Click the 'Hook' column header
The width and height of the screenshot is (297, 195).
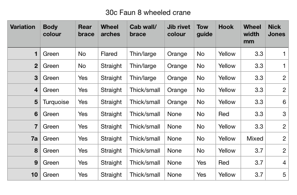click(228, 34)
